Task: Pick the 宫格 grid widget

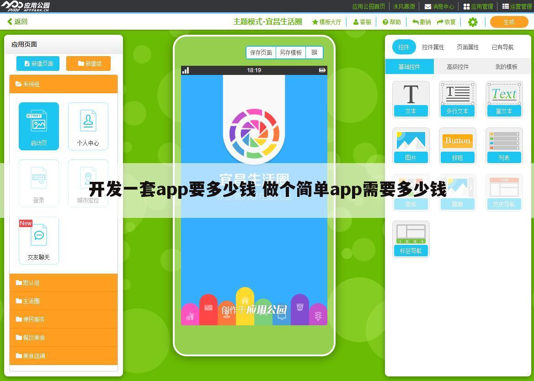Action: pos(411,192)
